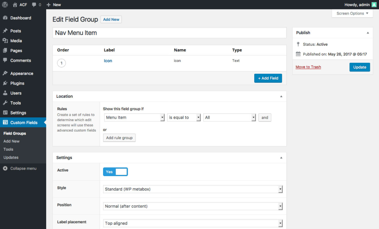Click the Move to Trash link
Viewport: 379px width, 229px height.
coord(308,67)
